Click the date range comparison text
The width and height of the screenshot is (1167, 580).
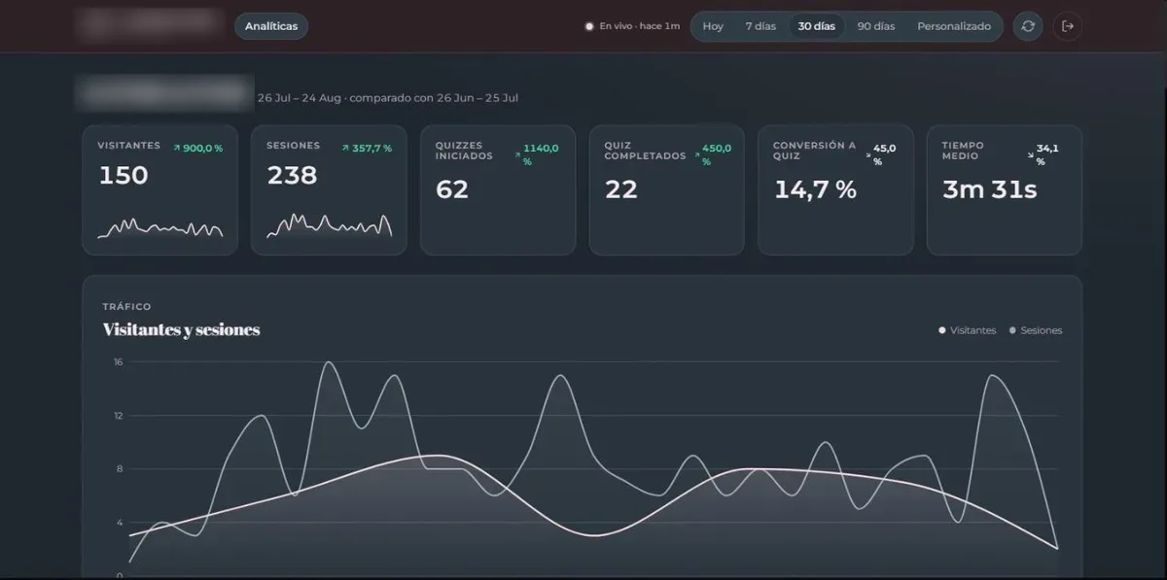tap(387, 98)
